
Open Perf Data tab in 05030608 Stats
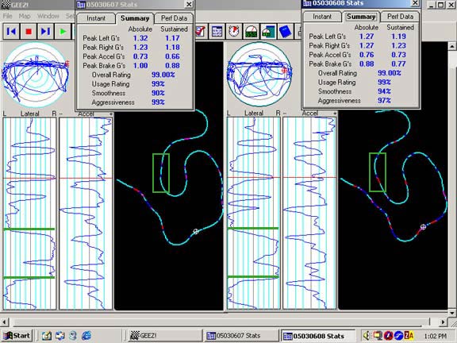tap(400, 17)
